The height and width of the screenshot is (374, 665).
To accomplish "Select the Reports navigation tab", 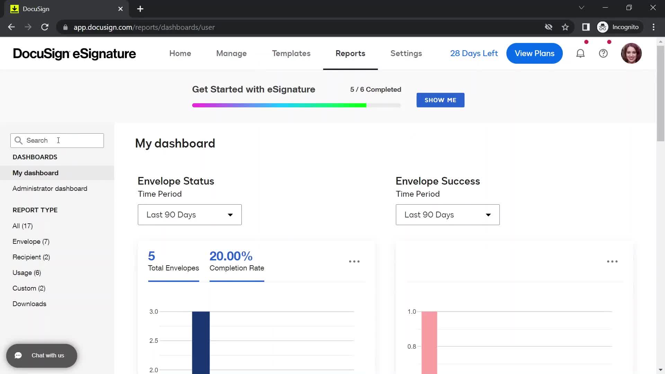I will [x=350, y=53].
